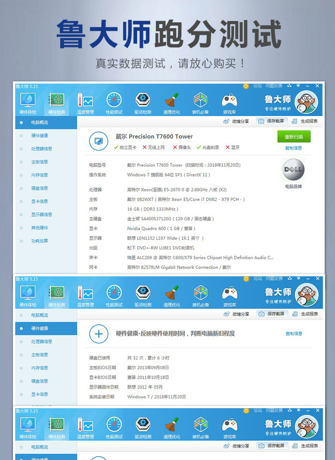Click the green 重新扫描 button

pyautogui.click(x=293, y=137)
